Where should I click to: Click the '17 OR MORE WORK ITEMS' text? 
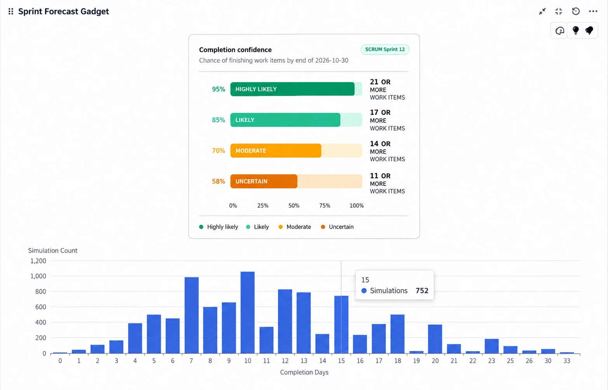[x=387, y=120]
